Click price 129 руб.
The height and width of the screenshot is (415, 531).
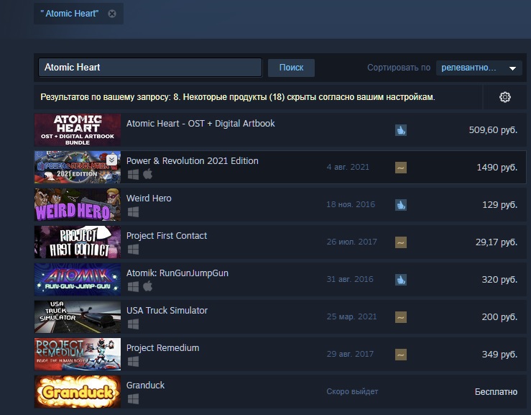click(x=500, y=205)
